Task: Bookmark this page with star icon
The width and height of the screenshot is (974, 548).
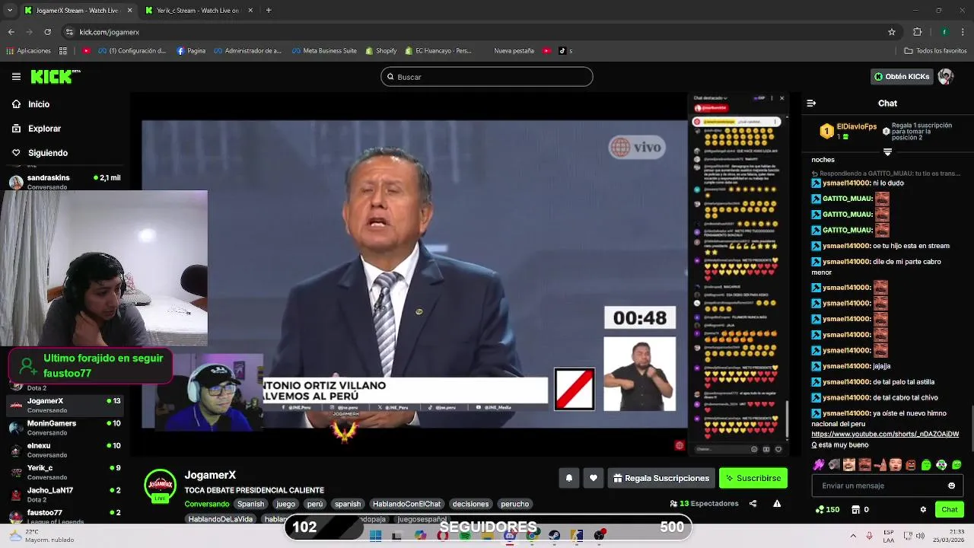Action: pyautogui.click(x=892, y=32)
